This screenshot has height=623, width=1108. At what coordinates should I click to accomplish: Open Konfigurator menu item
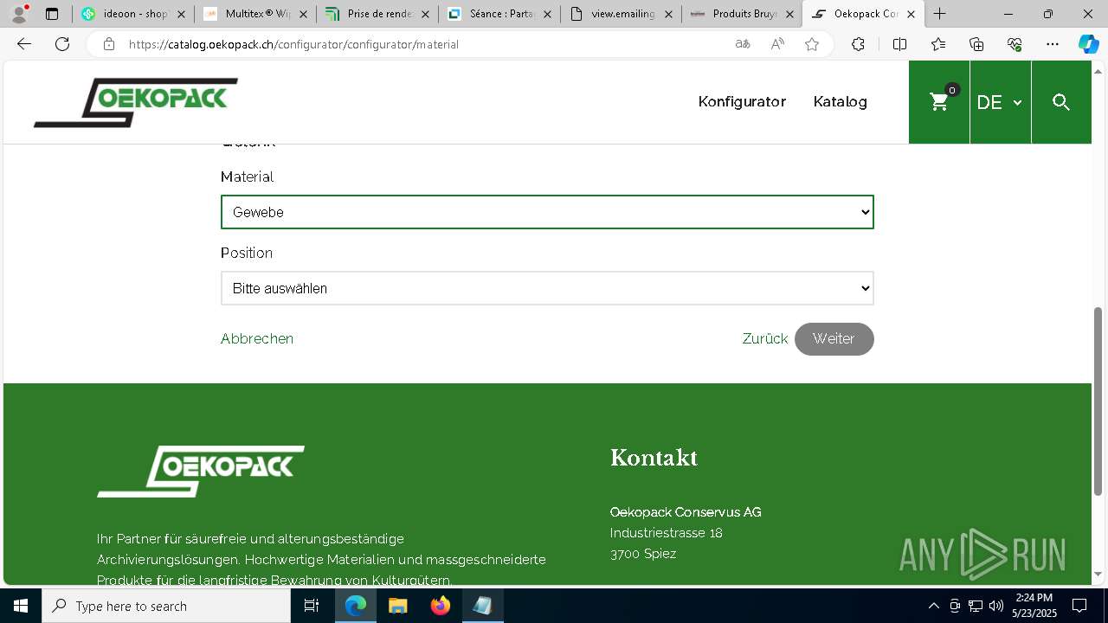pyautogui.click(x=742, y=101)
